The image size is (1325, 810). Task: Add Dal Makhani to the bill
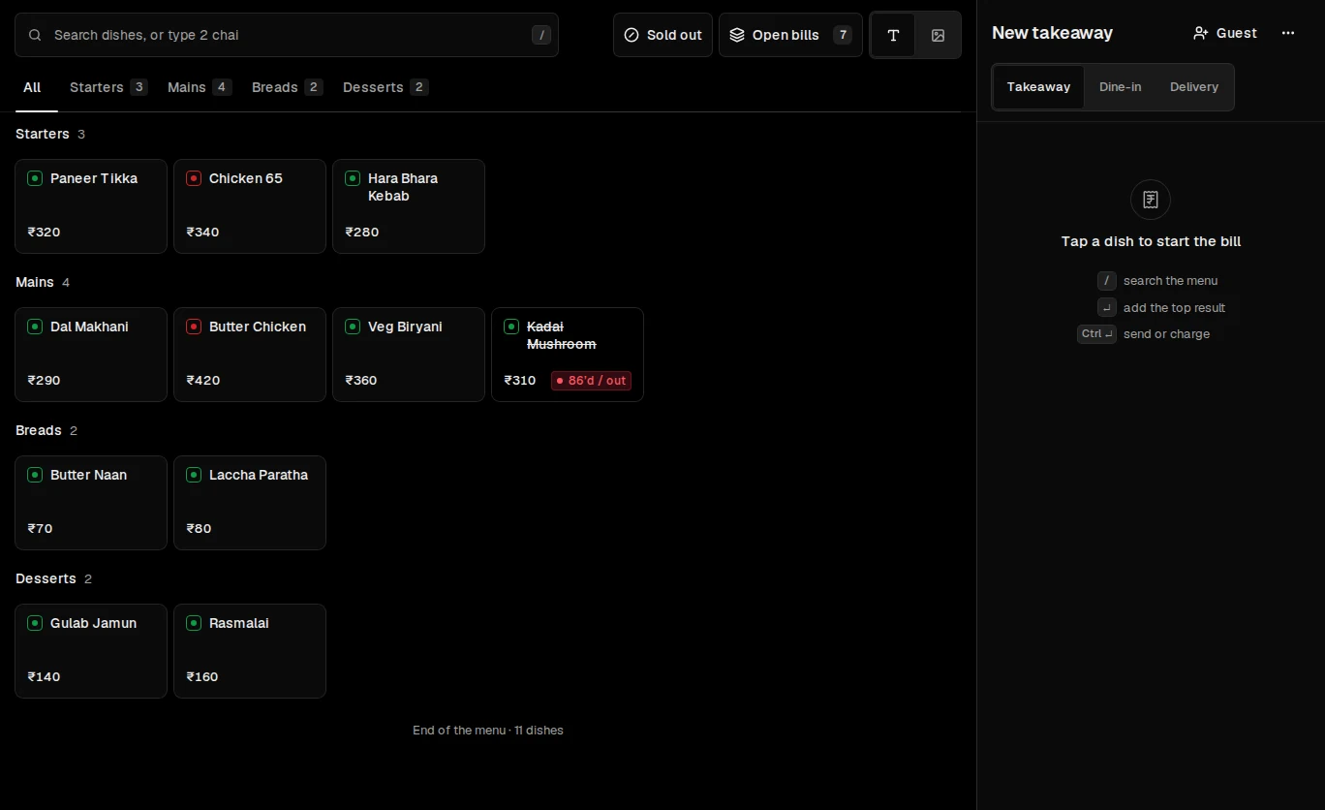coord(91,355)
